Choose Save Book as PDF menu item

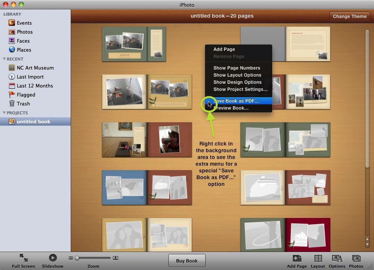[236, 101]
